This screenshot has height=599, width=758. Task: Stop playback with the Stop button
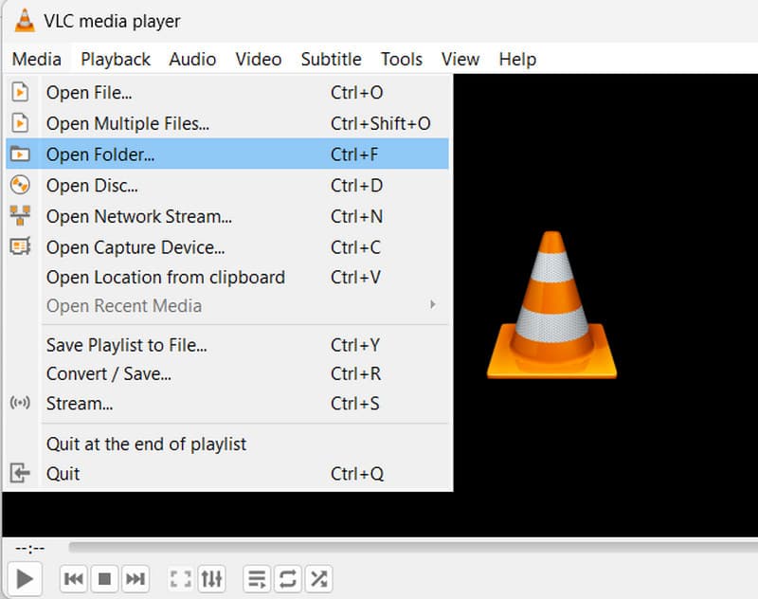tap(104, 578)
